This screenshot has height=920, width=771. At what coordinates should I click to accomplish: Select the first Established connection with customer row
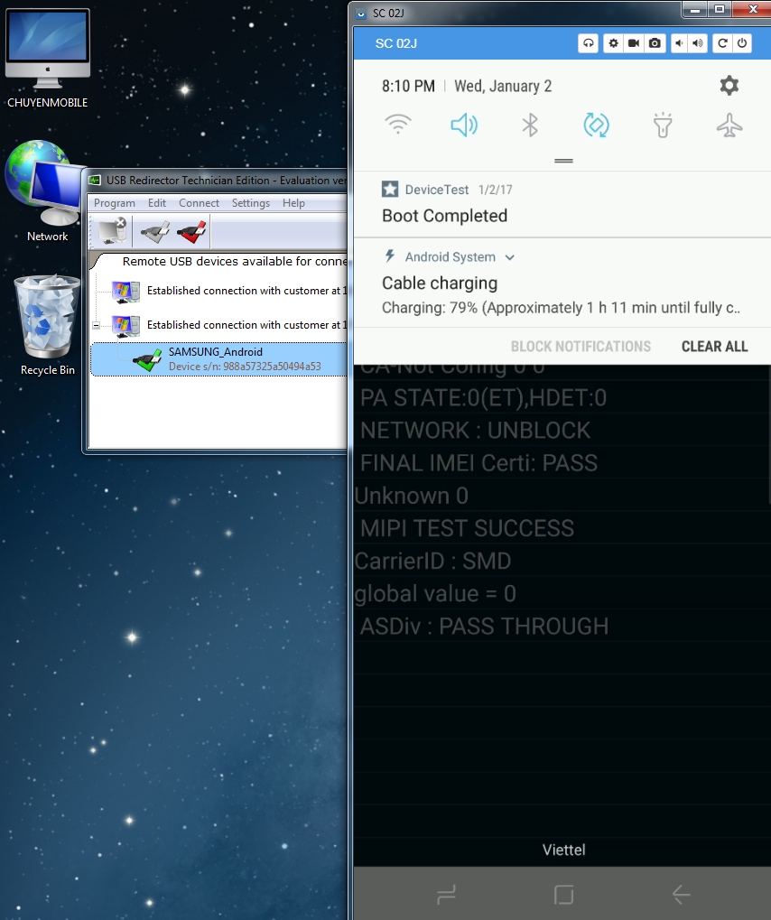229,291
